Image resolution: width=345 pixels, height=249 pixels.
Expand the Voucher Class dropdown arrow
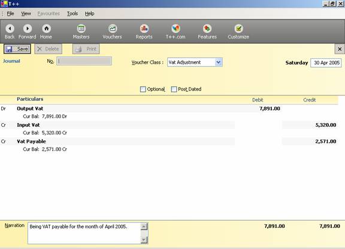point(219,62)
